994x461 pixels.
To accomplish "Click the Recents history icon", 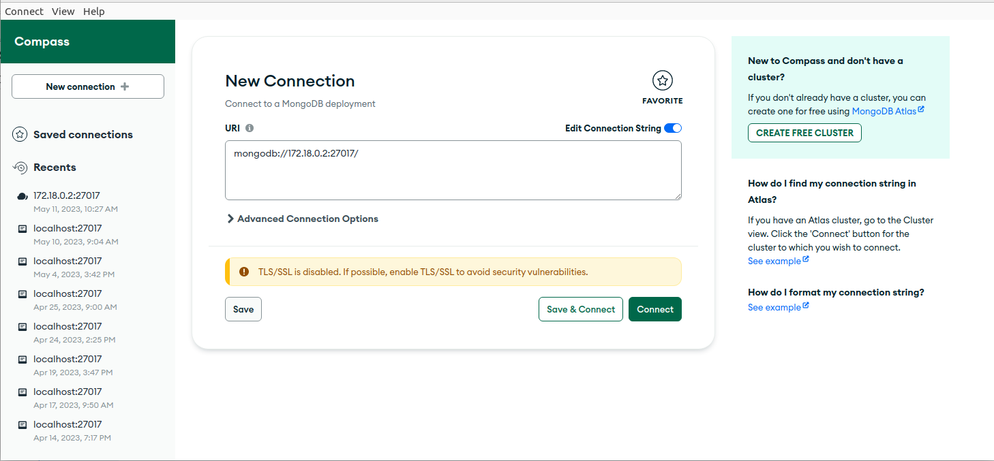I will point(20,167).
